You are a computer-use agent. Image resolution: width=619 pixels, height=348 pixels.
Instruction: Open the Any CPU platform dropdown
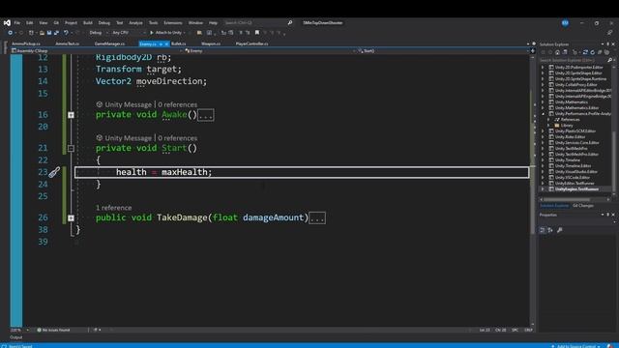click(129, 33)
